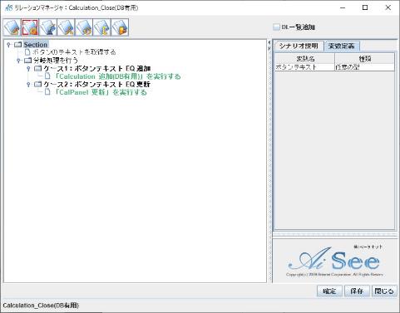The width and height of the screenshot is (400, 313).
Task: Click the toolbar icon with yellow key
Action: click(x=102, y=27)
